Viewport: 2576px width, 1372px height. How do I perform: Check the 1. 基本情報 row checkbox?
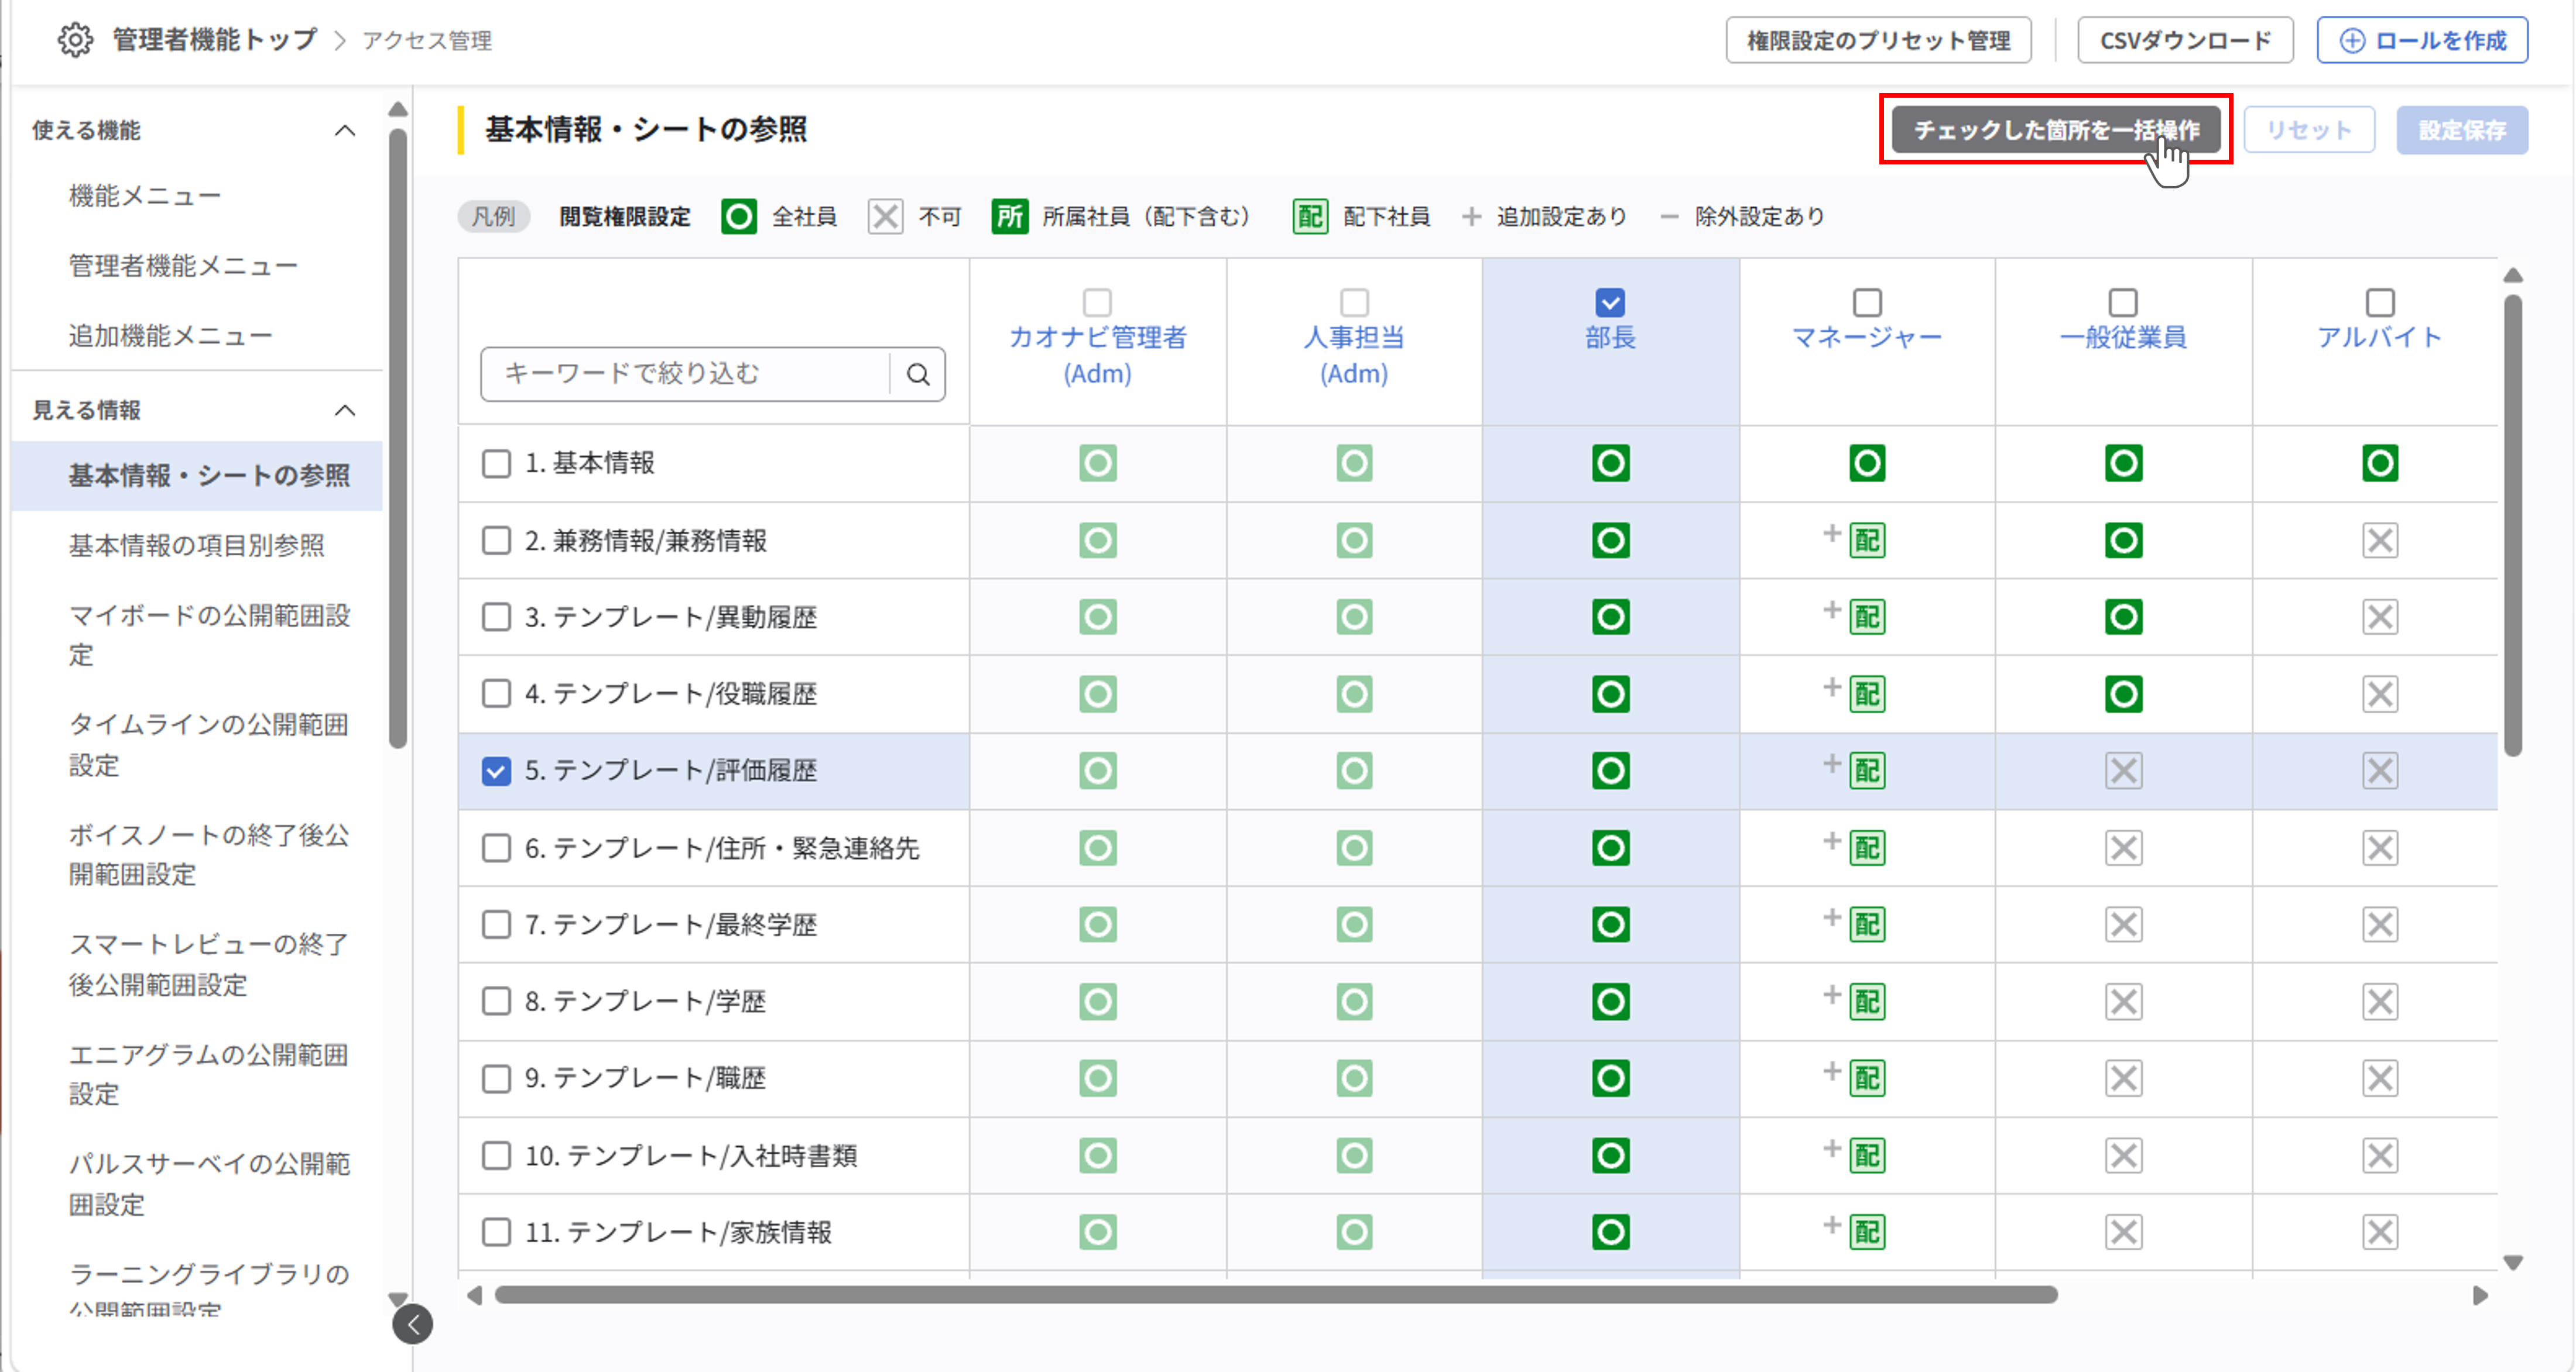(x=496, y=463)
